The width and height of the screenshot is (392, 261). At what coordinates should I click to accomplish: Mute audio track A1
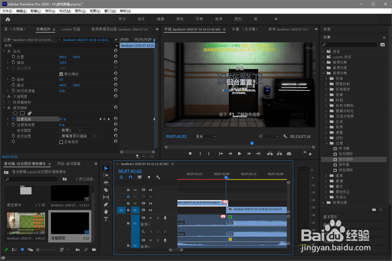point(150,218)
